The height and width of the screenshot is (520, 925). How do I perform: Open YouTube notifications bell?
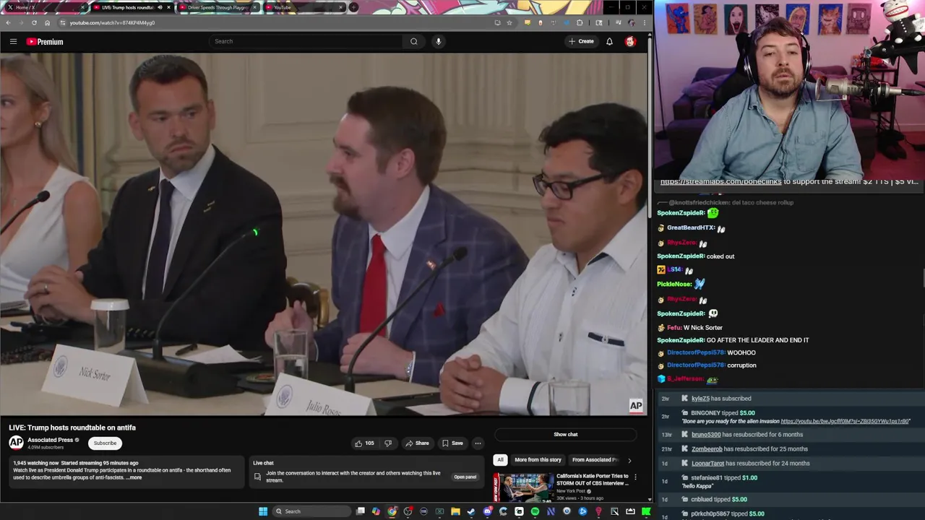click(x=609, y=41)
